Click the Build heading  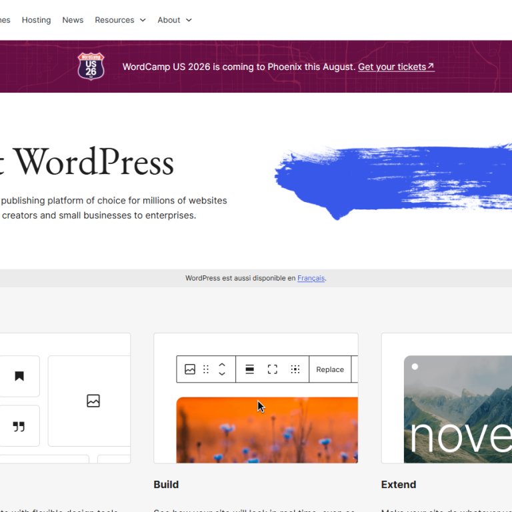click(166, 485)
